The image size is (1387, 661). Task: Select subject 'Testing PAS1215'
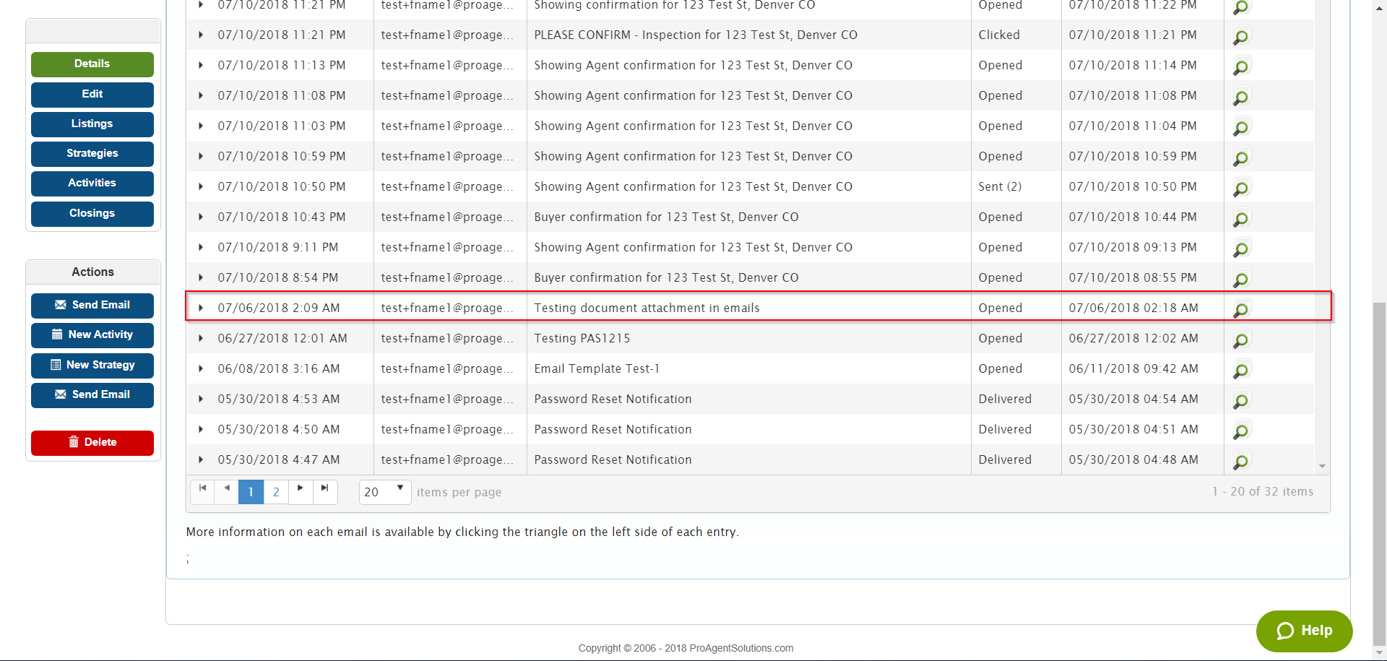tap(582, 338)
